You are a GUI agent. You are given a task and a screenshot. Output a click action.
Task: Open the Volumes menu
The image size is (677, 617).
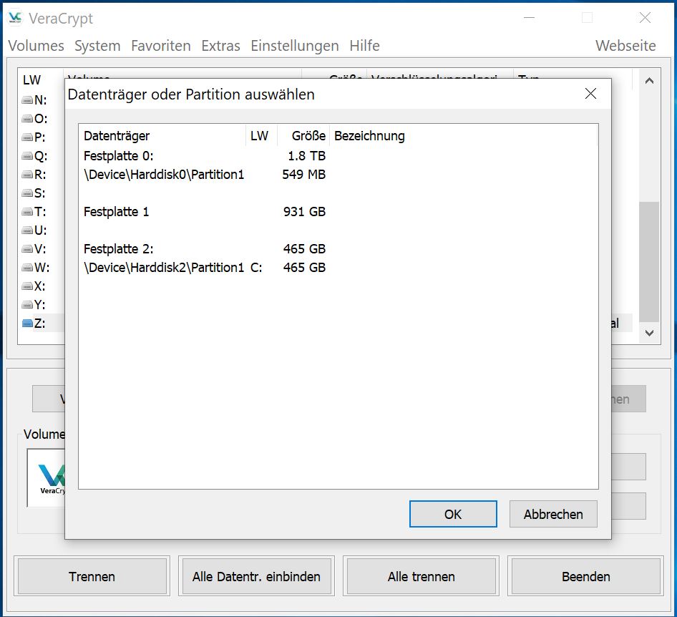coord(36,46)
